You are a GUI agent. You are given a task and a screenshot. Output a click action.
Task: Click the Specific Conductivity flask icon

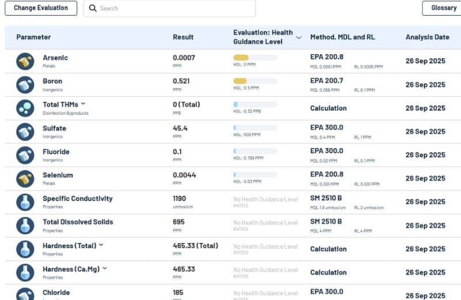(x=25, y=202)
